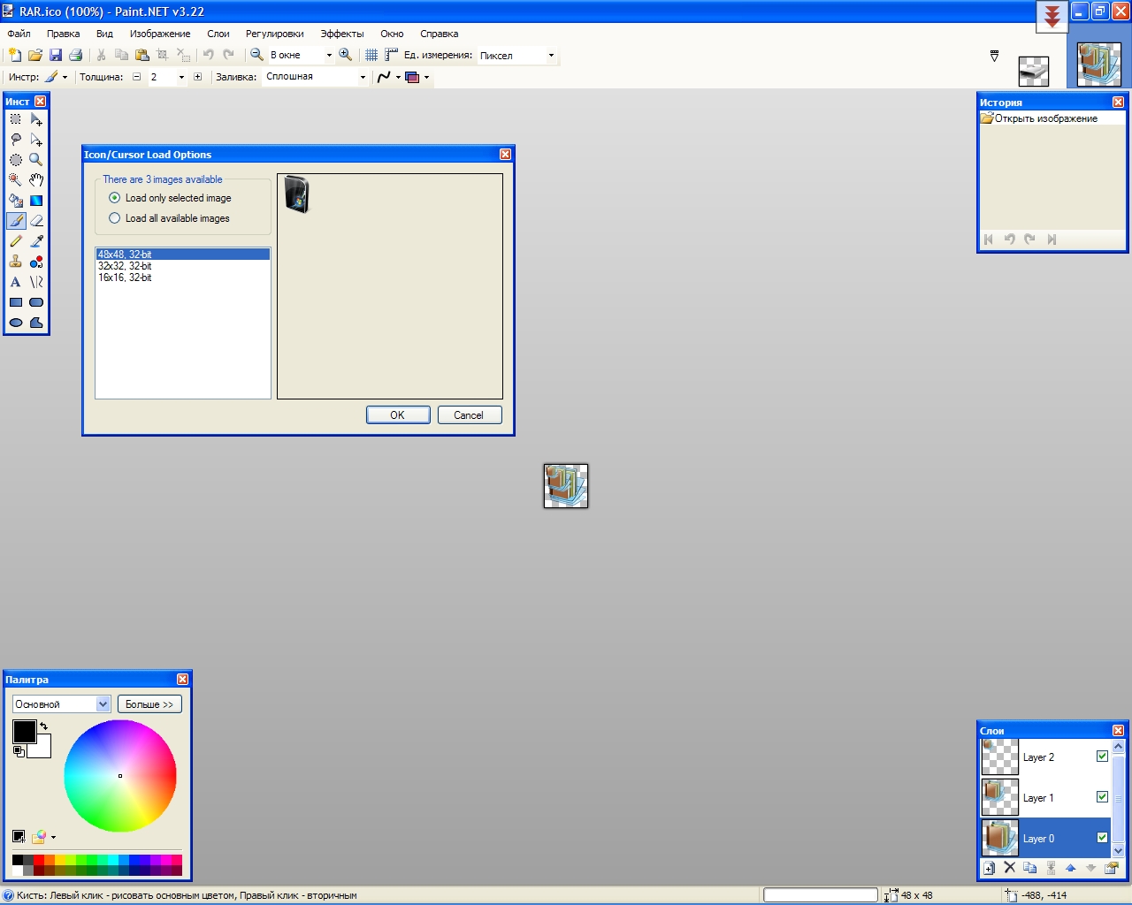Open the 'Регулировки' menu
This screenshot has width=1132, height=905.
[275, 34]
